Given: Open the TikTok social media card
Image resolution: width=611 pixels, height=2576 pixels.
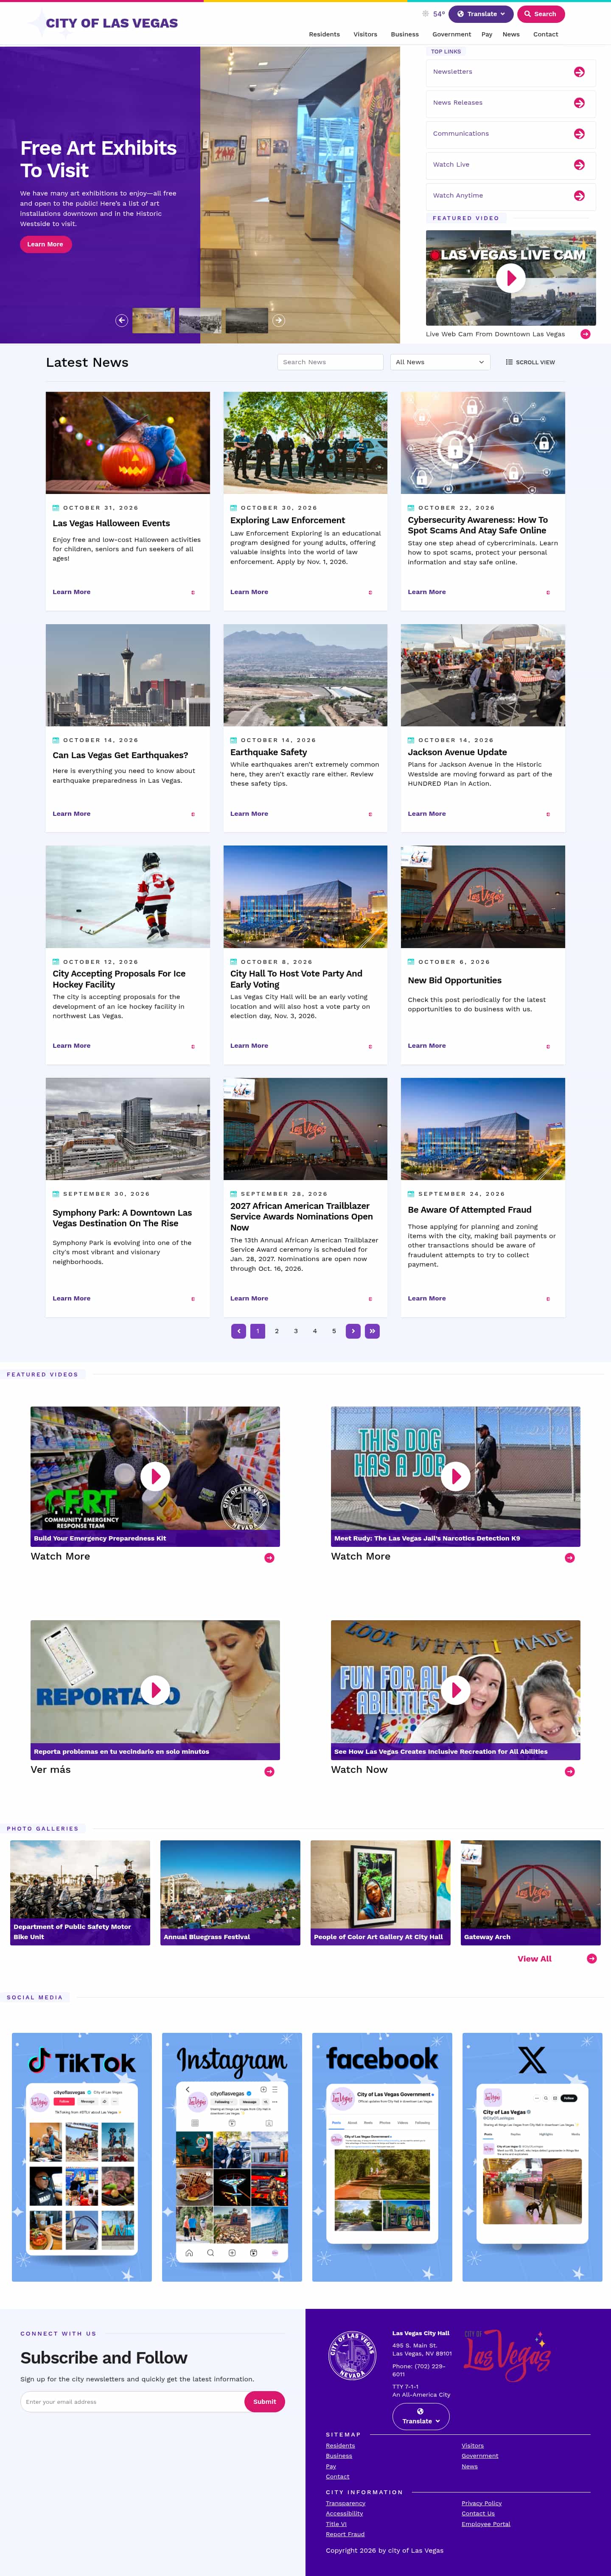Looking at the screenshot, I should pyautogui.click(x=82, y=2156).
